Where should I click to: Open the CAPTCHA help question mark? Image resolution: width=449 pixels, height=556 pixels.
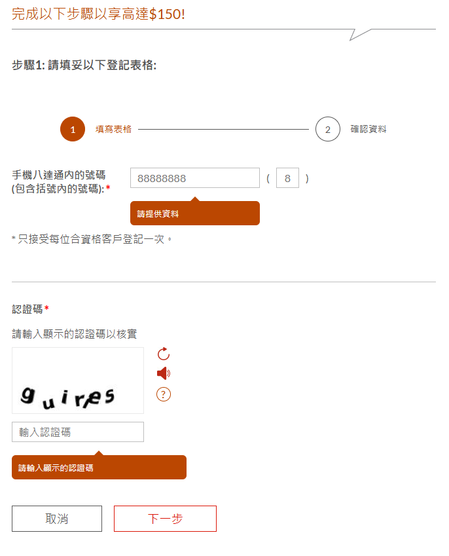(x=162, y=394)
